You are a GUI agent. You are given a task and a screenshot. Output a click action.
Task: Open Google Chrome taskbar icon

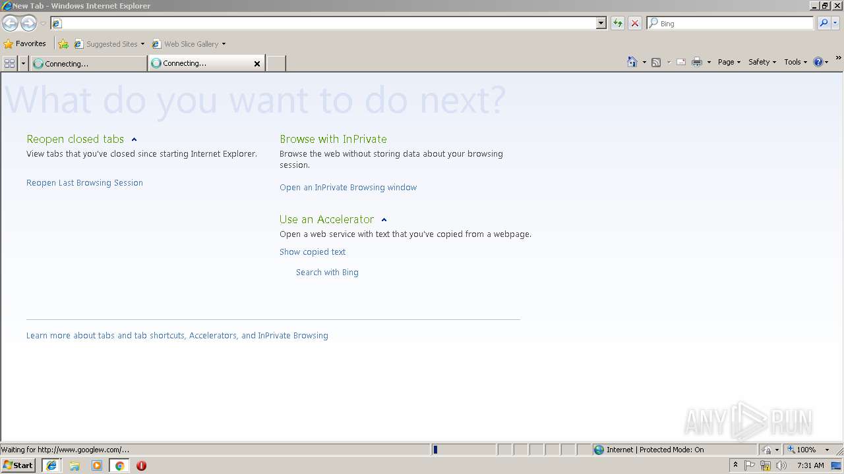click(x=119, y=465)
